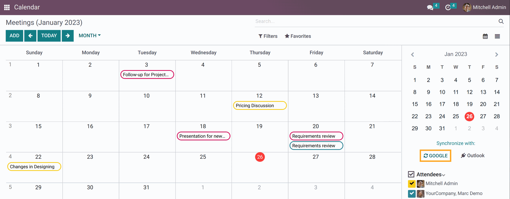
Task: Open the activities clock icon
Action: click(448, 7)
